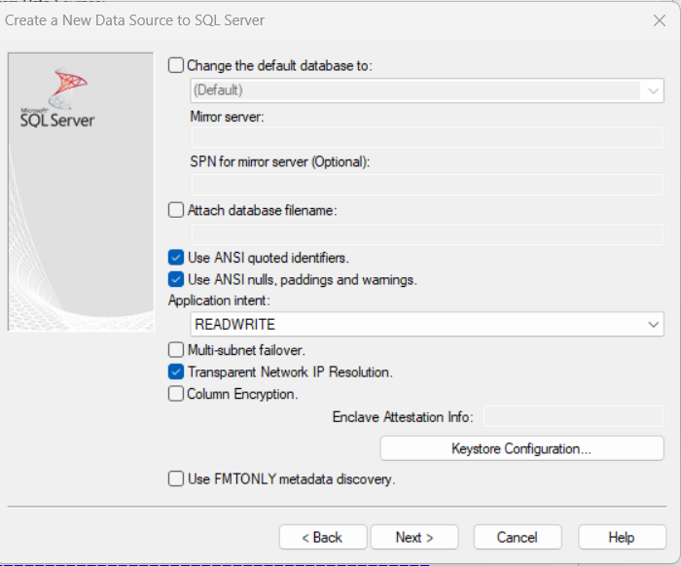681x566 pixels.
Task: Expand the default database dropdown arrow
Action: click(652, 90)
